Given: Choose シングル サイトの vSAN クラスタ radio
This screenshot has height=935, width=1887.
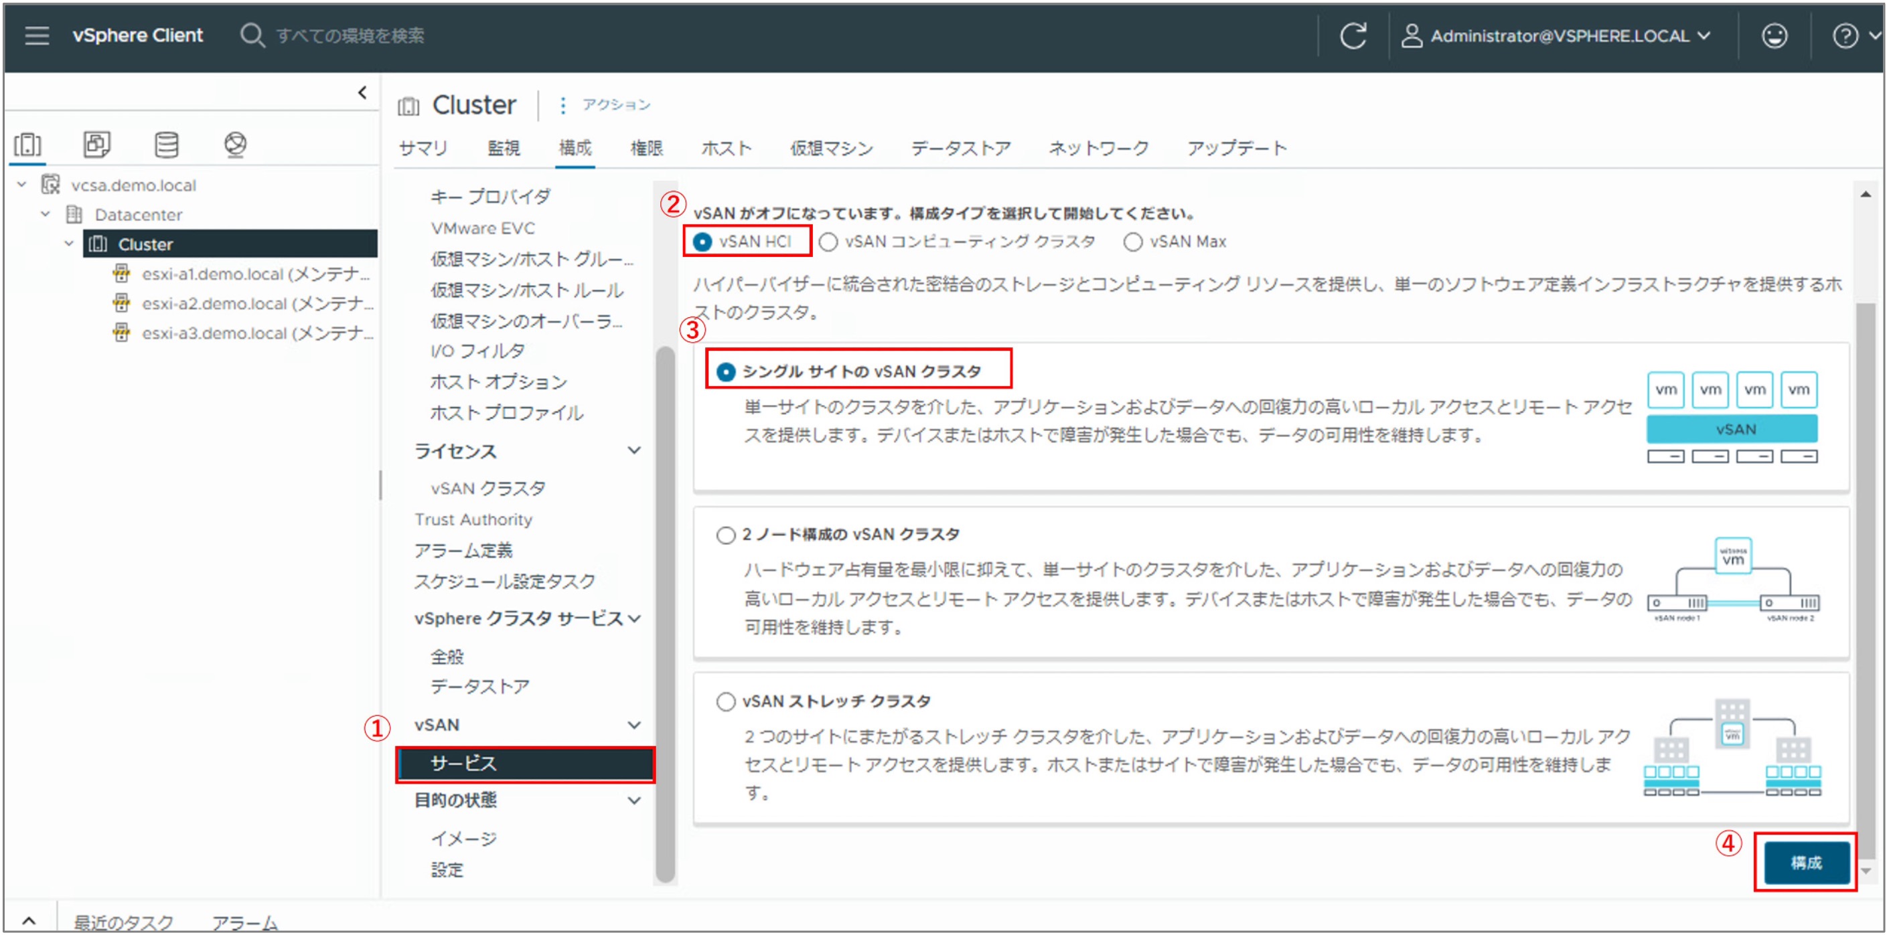Looking at the screenshot, I should [725, 372].
